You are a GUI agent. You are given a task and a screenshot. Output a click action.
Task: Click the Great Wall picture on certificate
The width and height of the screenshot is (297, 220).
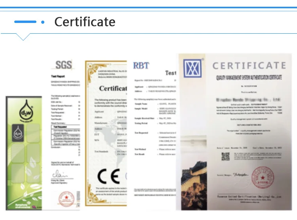[194, 186]
